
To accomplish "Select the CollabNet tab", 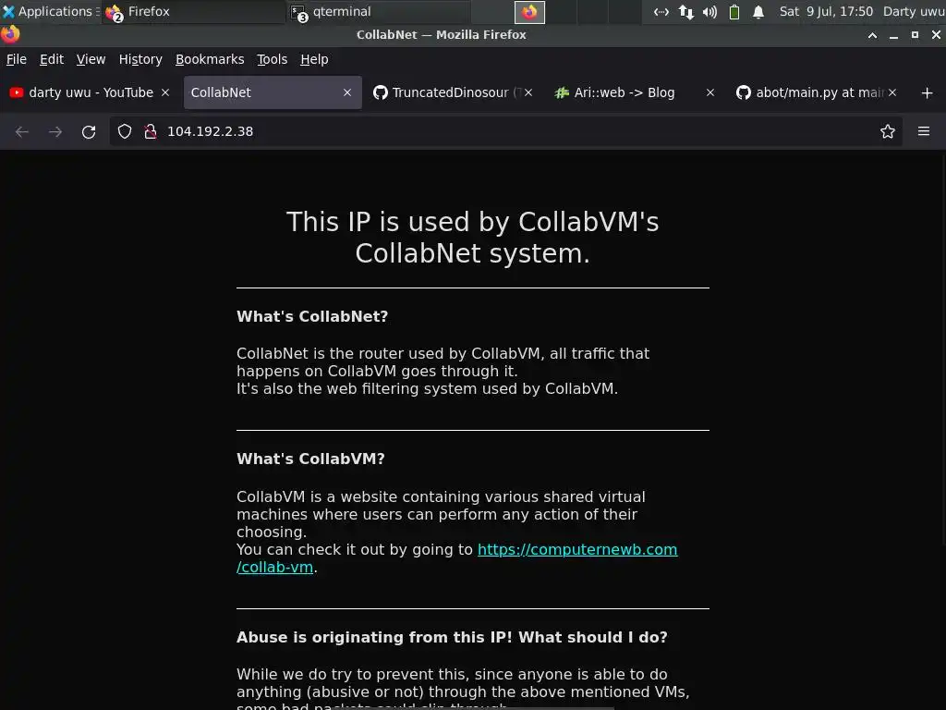I will (x=273, y=92).
